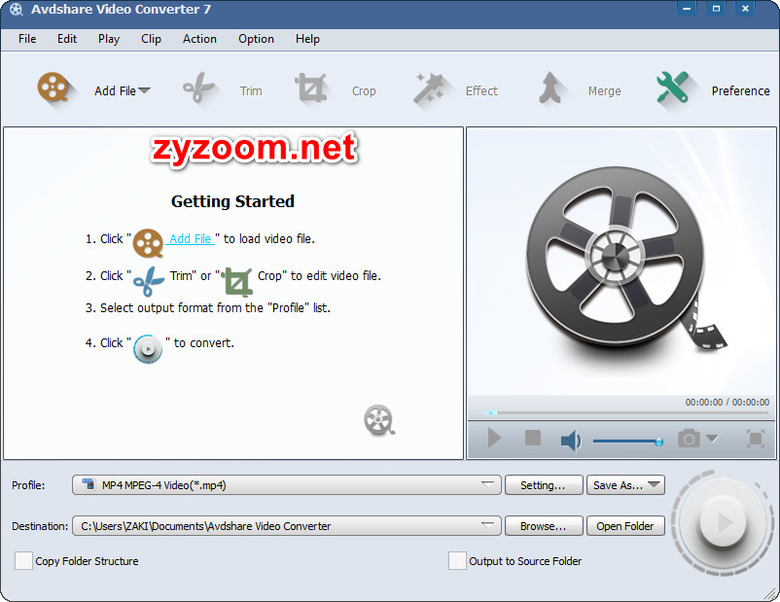Click the Getting Started heading

coord(232,201)
